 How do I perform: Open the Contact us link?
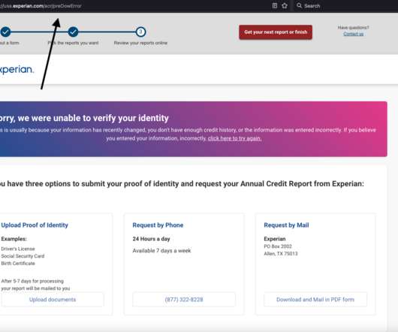coord(354,34)
